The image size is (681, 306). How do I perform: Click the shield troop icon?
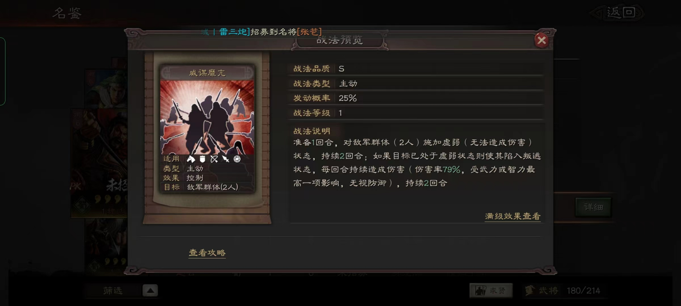click(203, 159)
